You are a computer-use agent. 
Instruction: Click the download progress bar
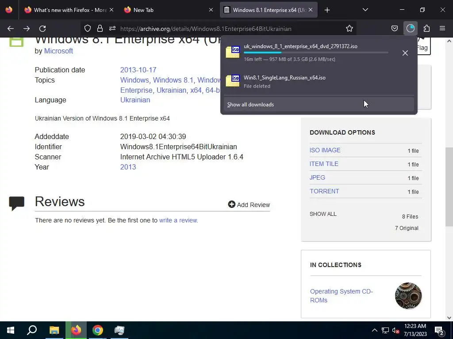coord(316,53)
